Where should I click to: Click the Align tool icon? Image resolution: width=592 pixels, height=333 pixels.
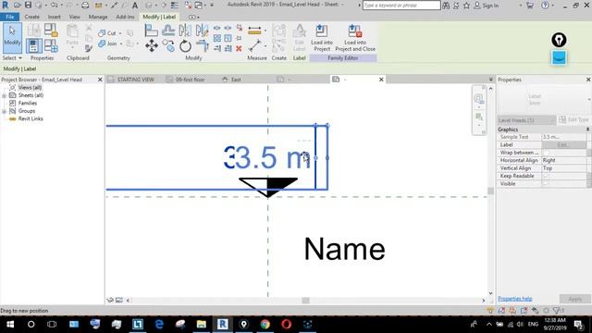[x=151, y=31]
